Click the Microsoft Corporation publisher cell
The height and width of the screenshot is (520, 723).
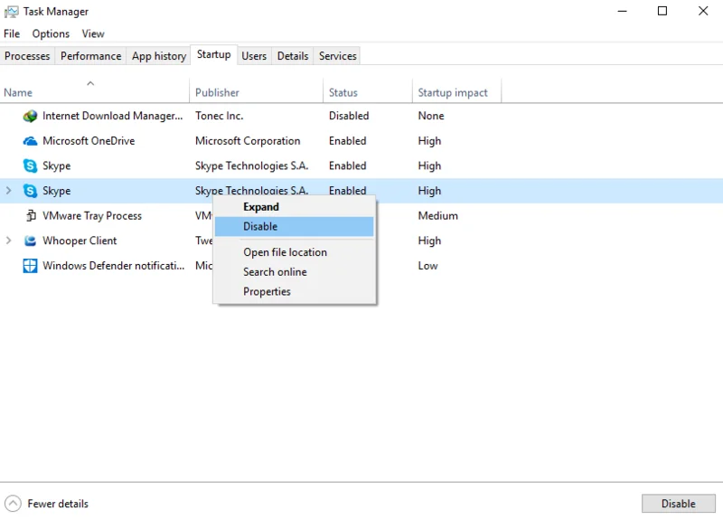[248, 141]
